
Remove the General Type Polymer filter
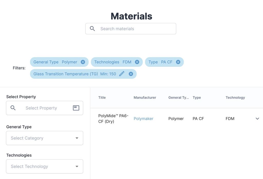click(83, 62)
